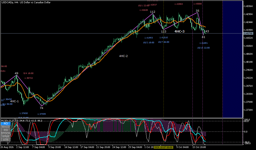Click the price axis value 1.41524

coord(248,38)
